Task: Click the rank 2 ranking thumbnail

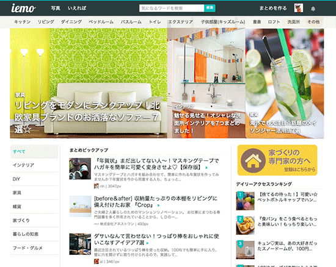Action: click(x=246, y=226)
